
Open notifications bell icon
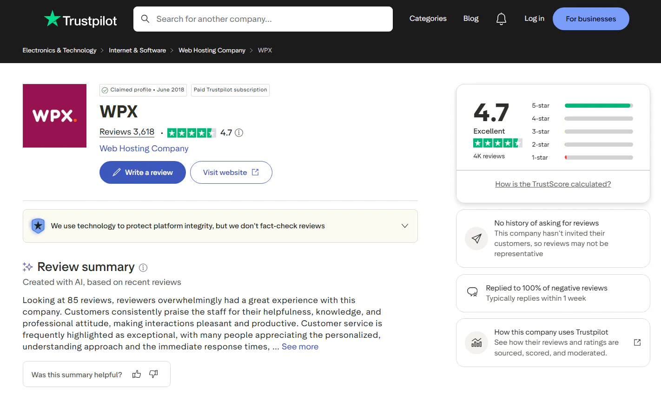(501, 19)
